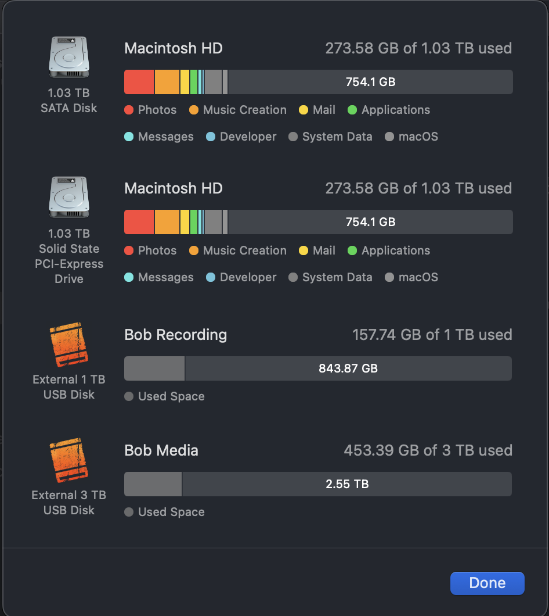
Task: Click green Applications legend dot, PCI-Express drive
Action: [352, 250]
